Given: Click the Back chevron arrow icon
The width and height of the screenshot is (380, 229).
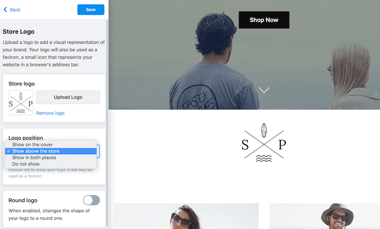Looking at the screenshot, I should coord(5,10).
